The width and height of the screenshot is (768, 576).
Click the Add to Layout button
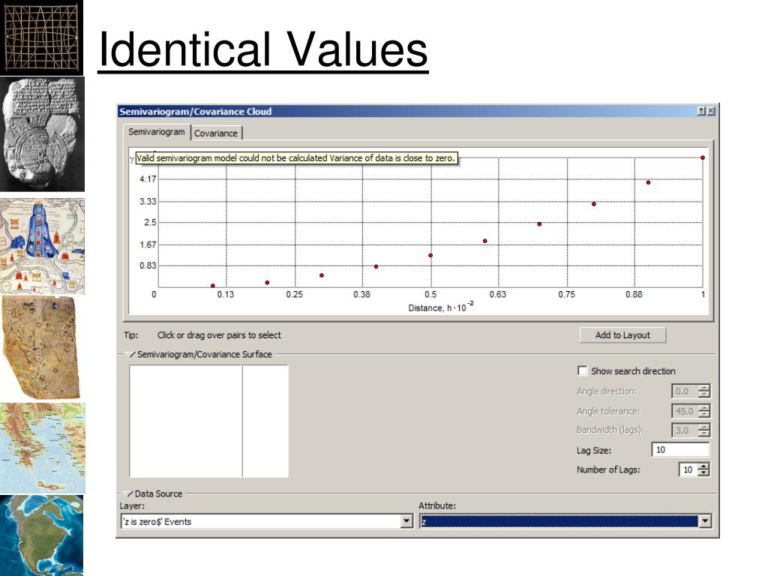(622, 335)
